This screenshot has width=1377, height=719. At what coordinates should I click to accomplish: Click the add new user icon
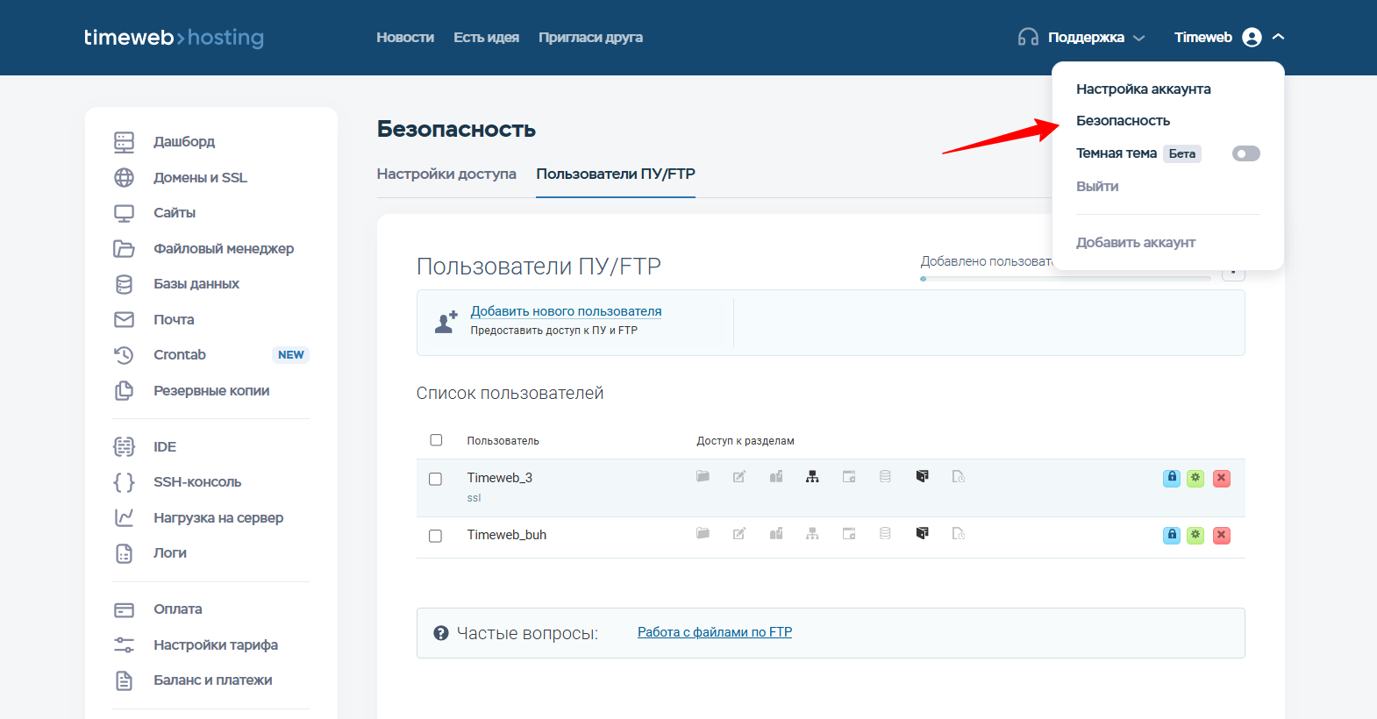pos(446,322)
